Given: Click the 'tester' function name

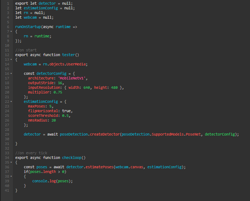Looking at the screenshot, I should coord(69,55).
